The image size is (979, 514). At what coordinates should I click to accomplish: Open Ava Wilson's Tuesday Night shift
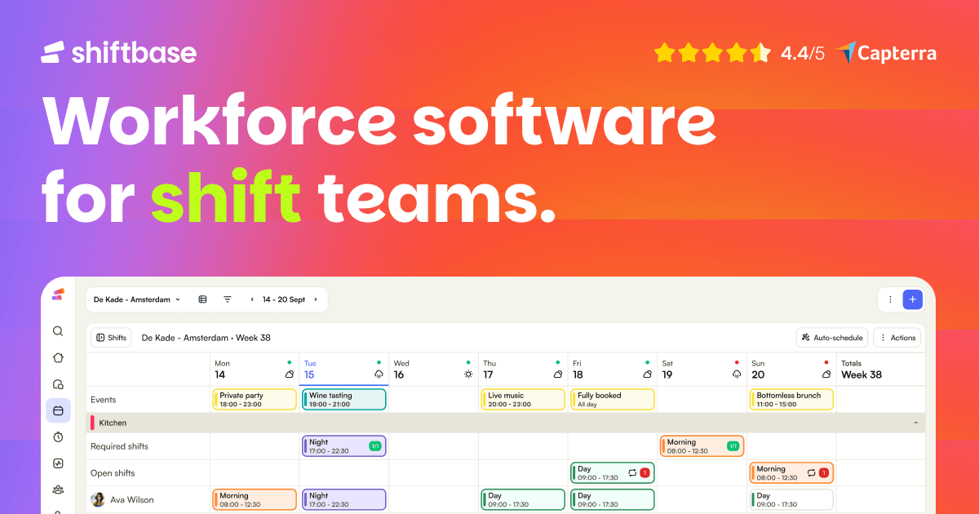(x=344, y=499)
